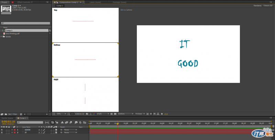This screenshot has width=275, height=140.
Task: Hide the IT layer with eye icon
Action: coord(2,132)
